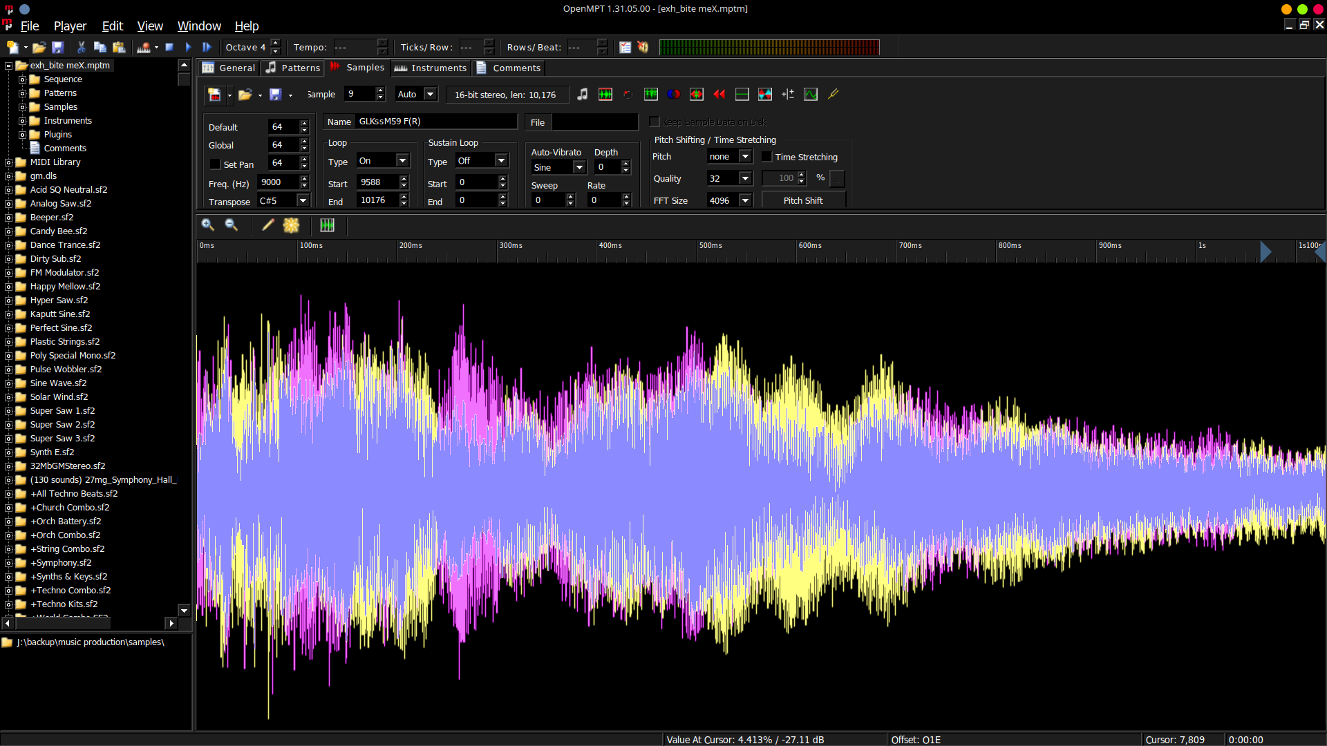This screenshot has width=1327, height=746.
Task: Select the draw sample pencil tool
Action: pyautogui.click(x=268, y=225)
